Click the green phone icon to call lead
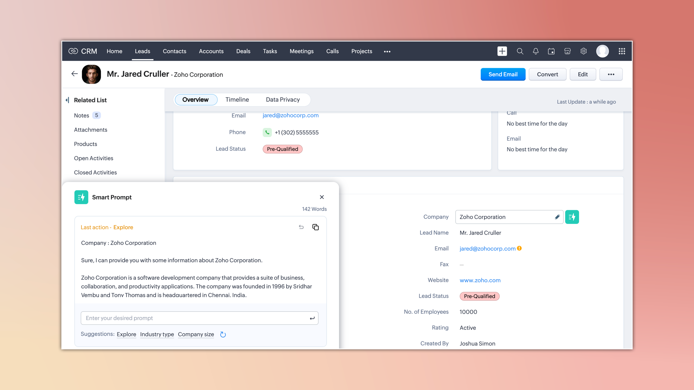The width and height of the screenshot is (694, 390). (x=267, y=132)
